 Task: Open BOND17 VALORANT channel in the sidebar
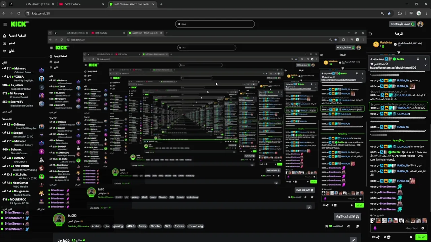(x=23, y=160)
